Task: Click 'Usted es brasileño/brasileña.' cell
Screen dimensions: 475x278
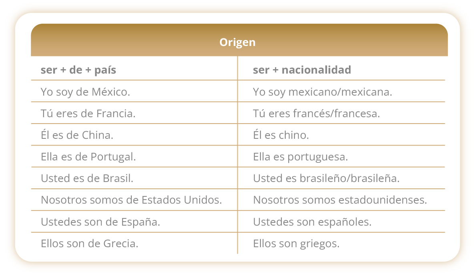Action: (x=327, y=178)
